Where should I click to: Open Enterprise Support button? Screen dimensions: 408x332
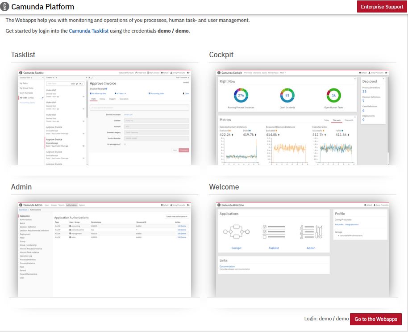point(382,7)
